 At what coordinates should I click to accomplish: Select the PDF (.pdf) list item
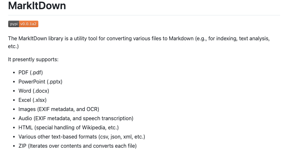point(31,72)
